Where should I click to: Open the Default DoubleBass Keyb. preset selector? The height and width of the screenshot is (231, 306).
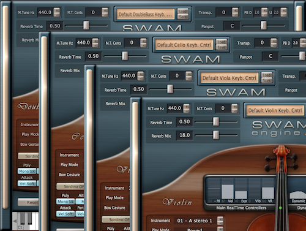[x=146, y=14]
